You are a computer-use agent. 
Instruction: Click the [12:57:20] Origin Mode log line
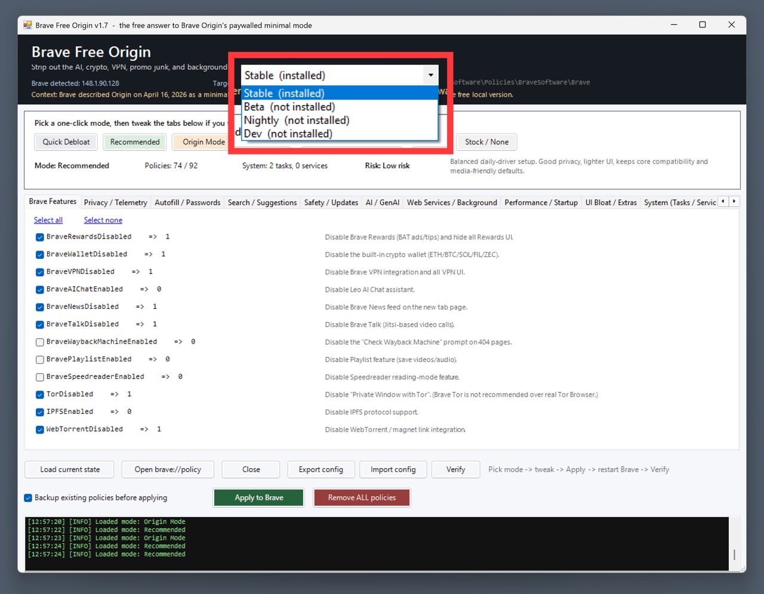tap(107, 522)
